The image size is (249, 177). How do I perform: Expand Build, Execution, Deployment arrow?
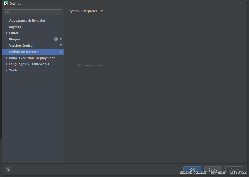[6, 58]
